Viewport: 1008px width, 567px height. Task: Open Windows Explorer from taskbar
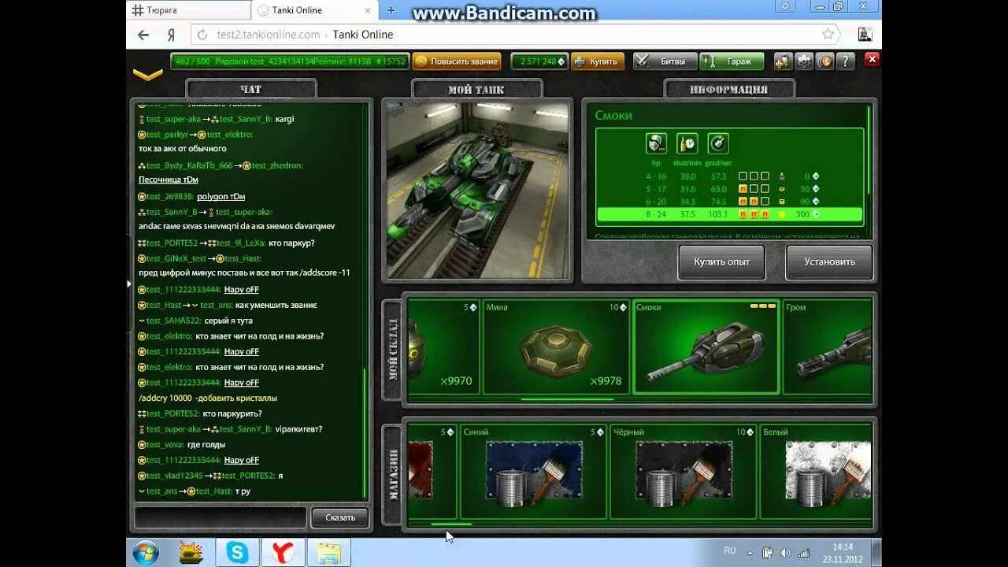[x=328, y=553]
